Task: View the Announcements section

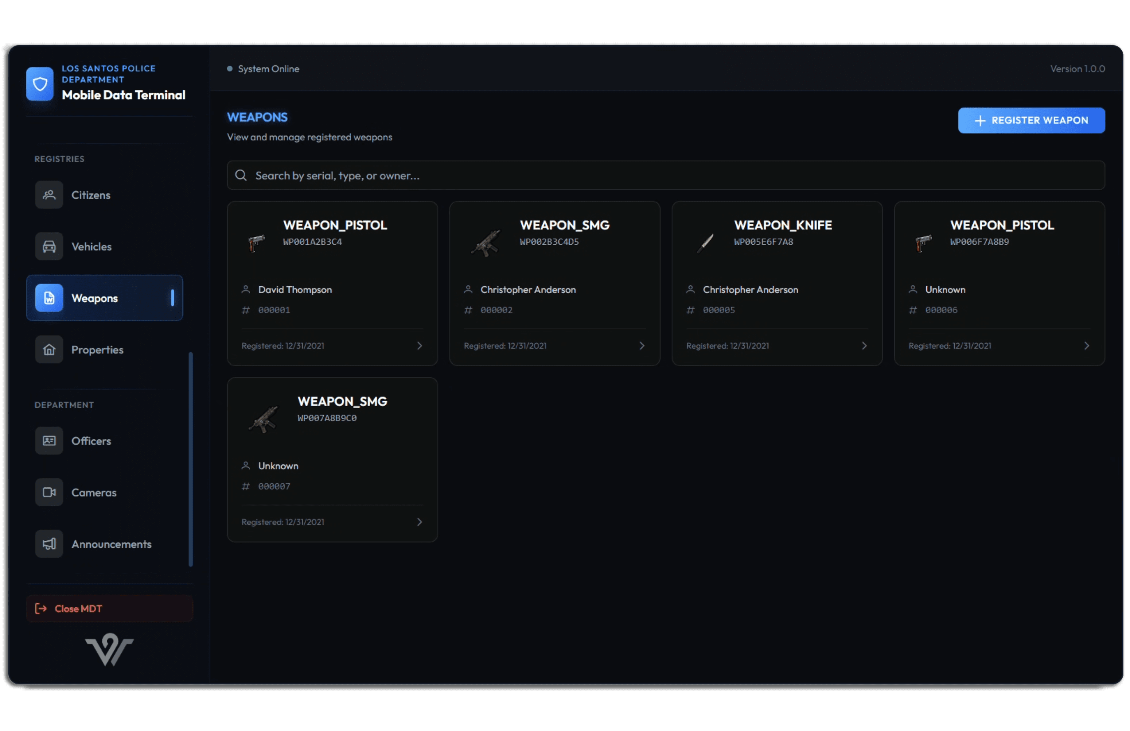Action: tap(104, 545)
